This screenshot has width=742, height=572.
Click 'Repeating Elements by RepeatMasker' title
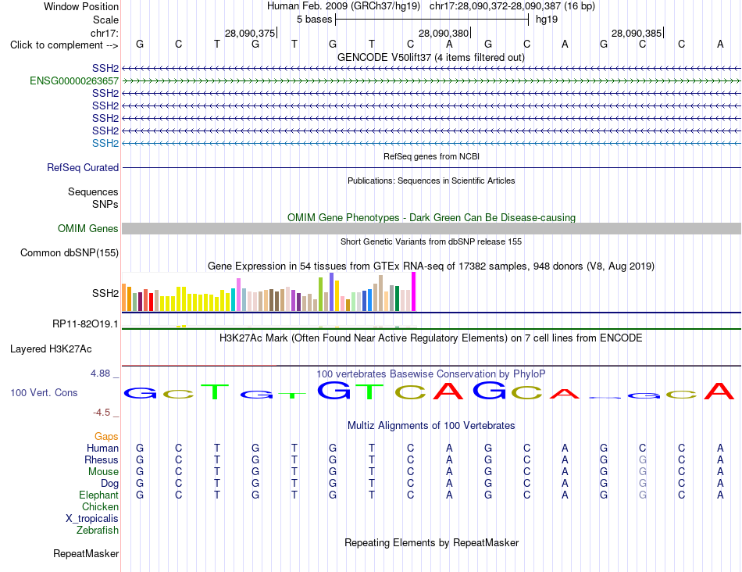[x=431, y=542]
